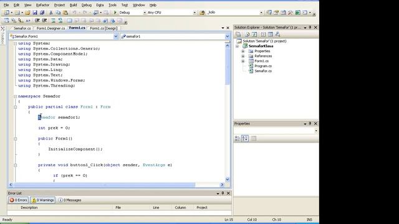Screen dimensions: 399x224
Task: Open the File menu
Action: point(6,5)
